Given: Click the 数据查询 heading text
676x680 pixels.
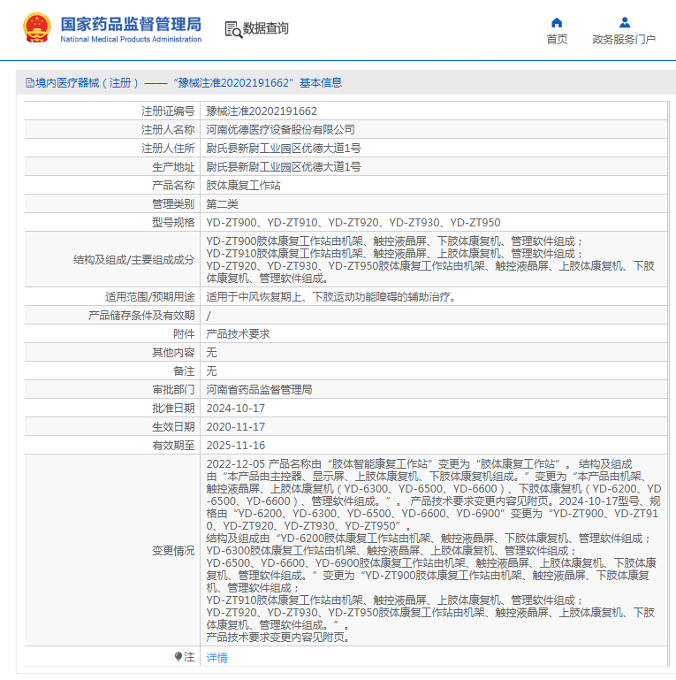Looking at the screenshot, I should coord(265,28).
